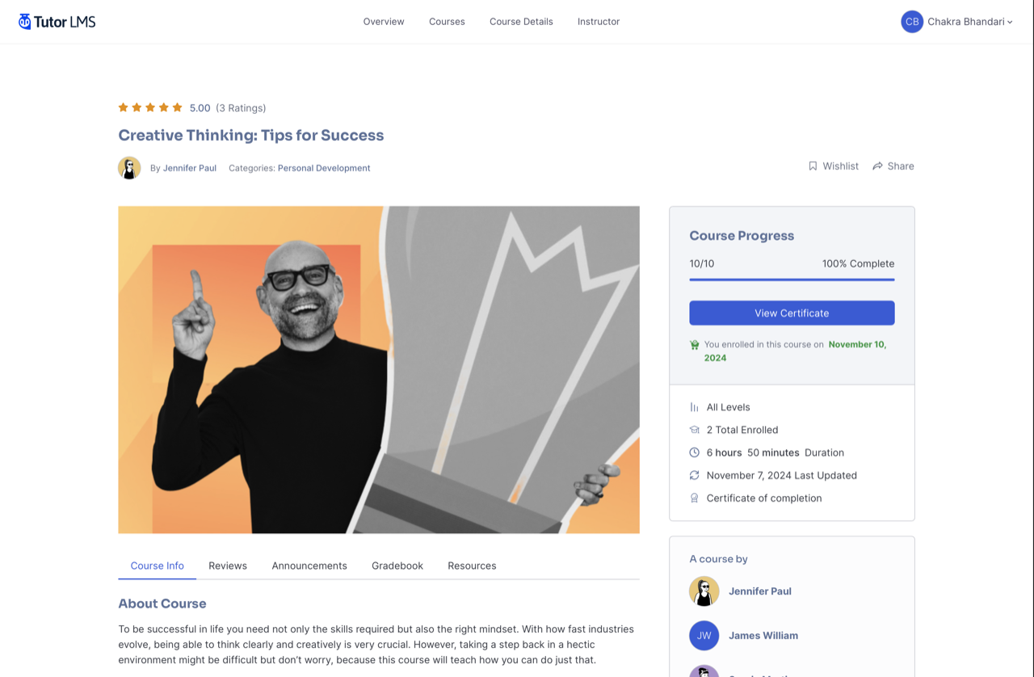
Task: Click the CB user avatar circle
Action: coord(912,22)
